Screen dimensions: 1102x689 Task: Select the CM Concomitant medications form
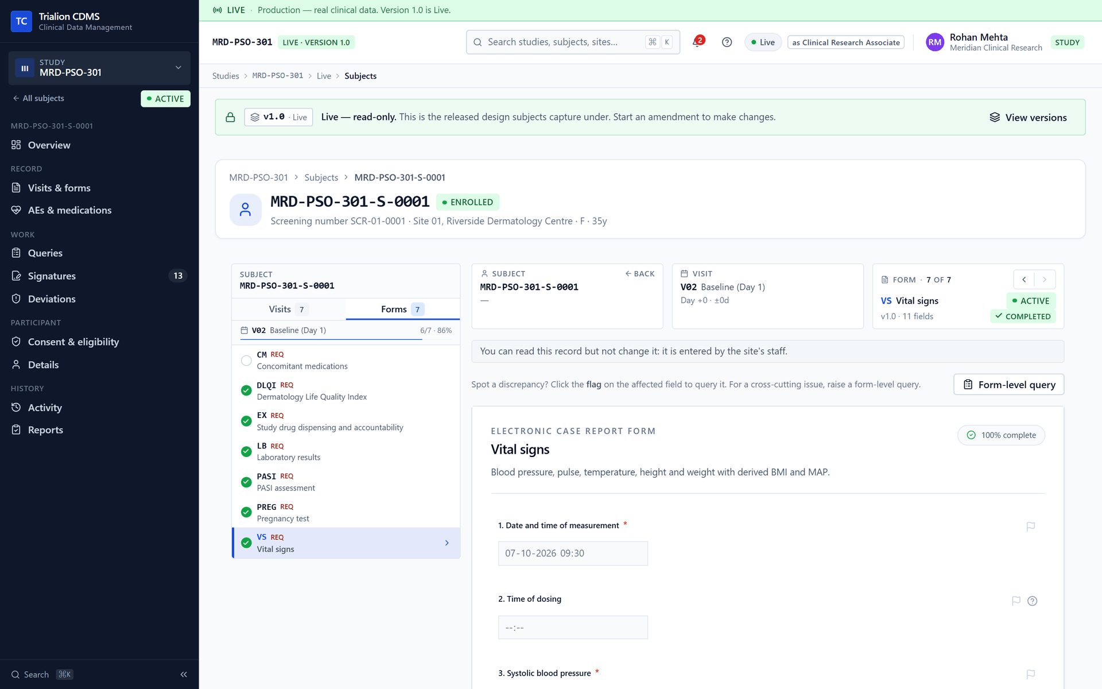tap(346, 361)
